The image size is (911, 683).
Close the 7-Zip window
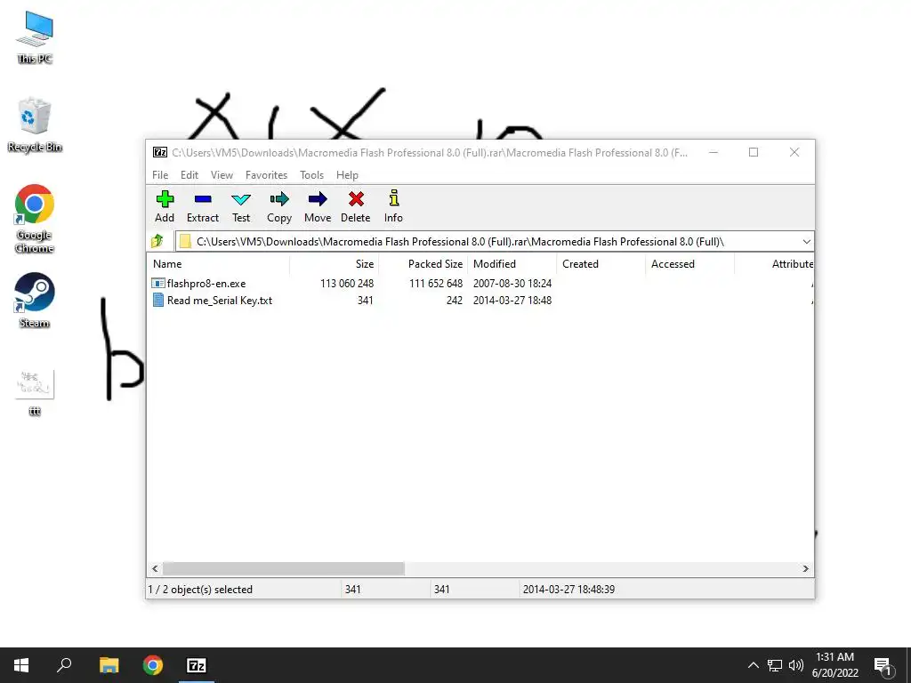(x=794, y=152)
